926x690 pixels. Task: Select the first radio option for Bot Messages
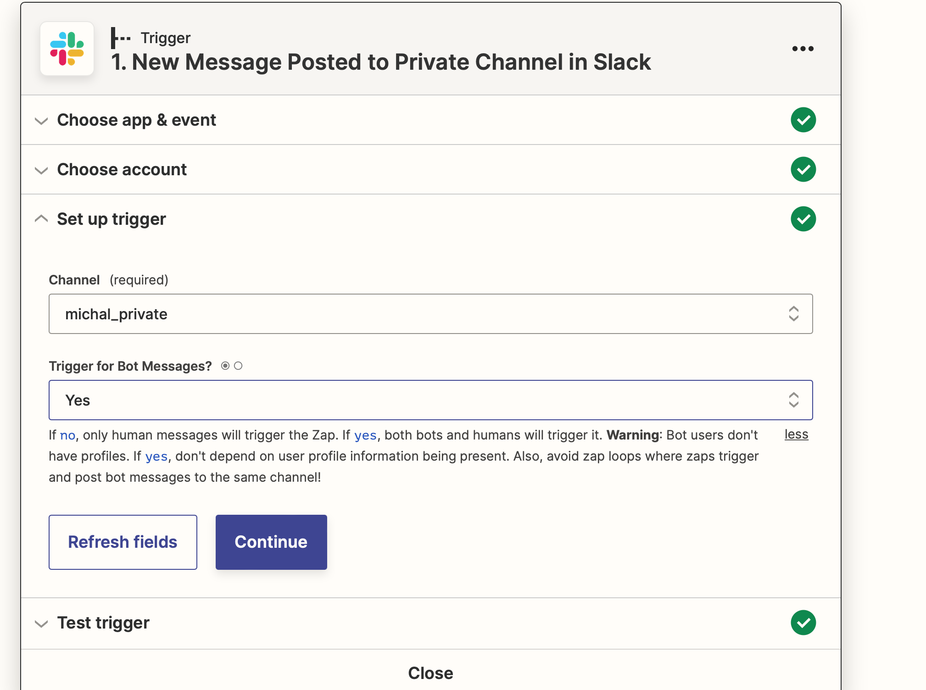pos(225,366)
